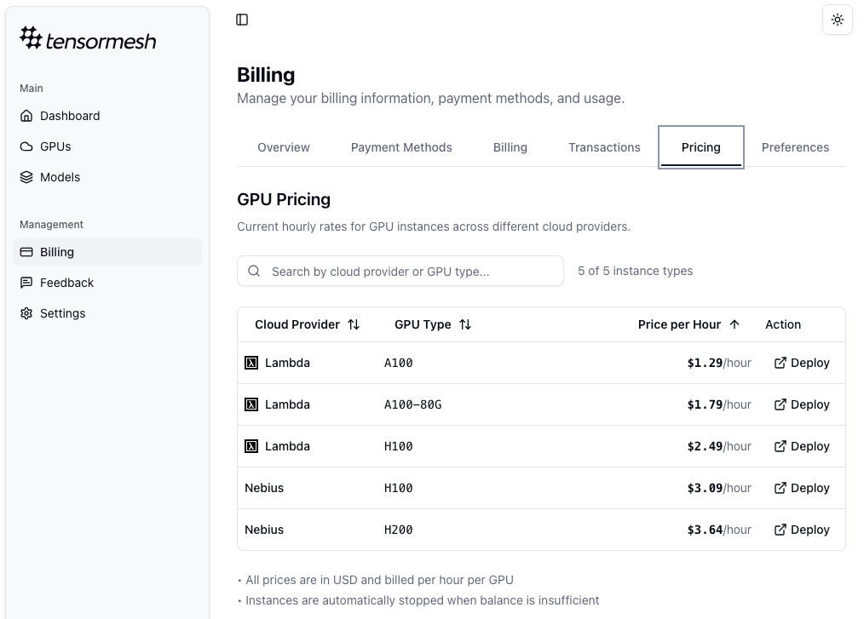Open GPUs via the cloud icon
This screenshot has width=864, height=619.
(x=26, y=146)
